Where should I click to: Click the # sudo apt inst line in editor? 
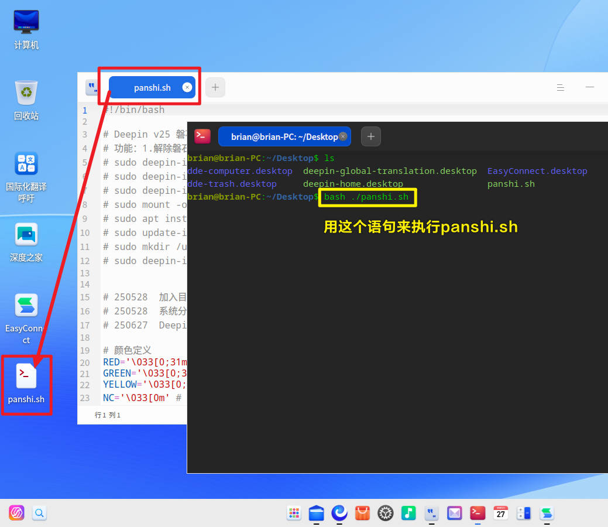tap(145, 218)
